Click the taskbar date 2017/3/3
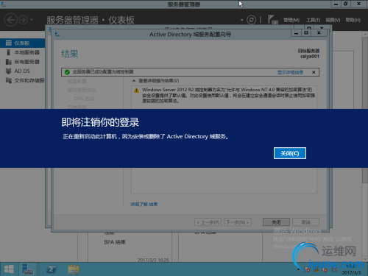 point(351,272)
